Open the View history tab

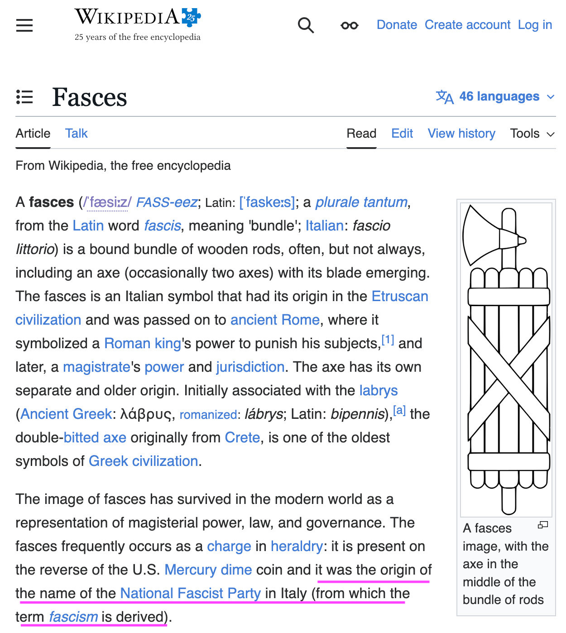coord(461,134)
